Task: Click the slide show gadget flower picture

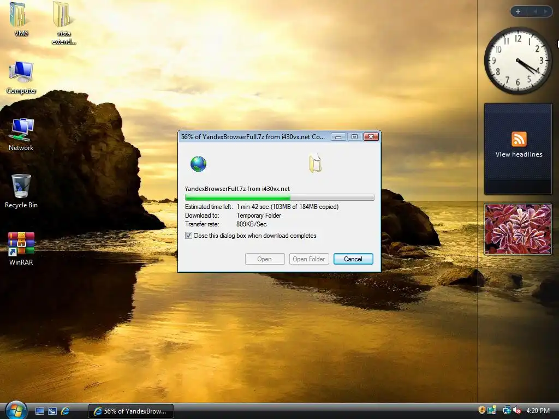Action: (x=518, y=229)
